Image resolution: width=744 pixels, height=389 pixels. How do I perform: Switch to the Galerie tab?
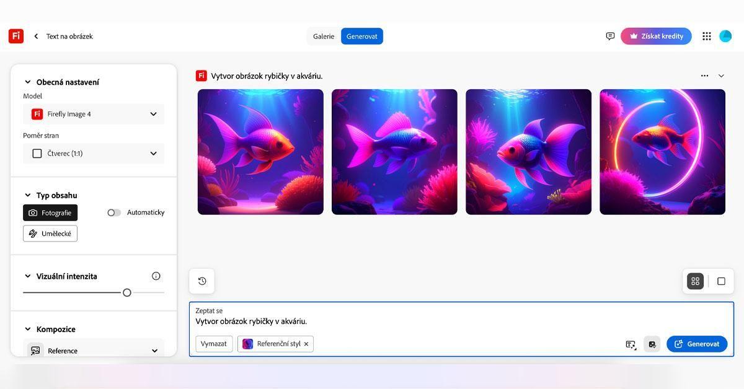[324, 37]
